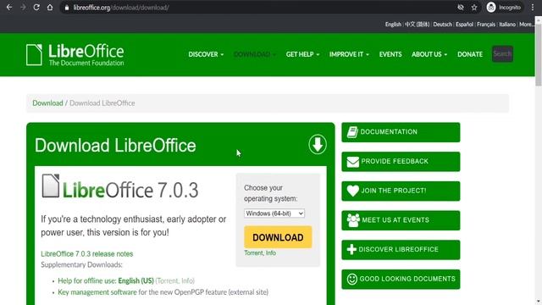The height and width of the screenshot is (305, 542).
Task: Click the browser forward arrow
Action: pos(23,8)
